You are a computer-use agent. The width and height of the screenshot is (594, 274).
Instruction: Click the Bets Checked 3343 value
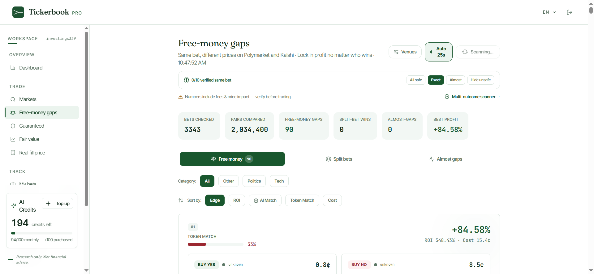coord(192,130)
